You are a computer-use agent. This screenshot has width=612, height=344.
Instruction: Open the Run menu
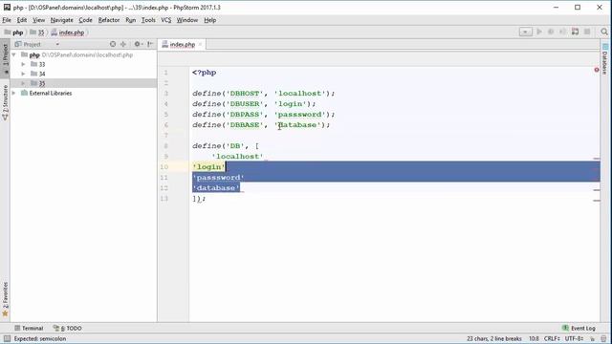131,20
